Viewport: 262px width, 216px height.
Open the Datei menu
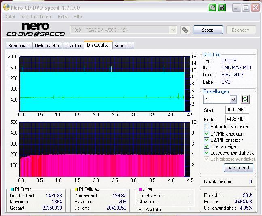pos(10,17)
